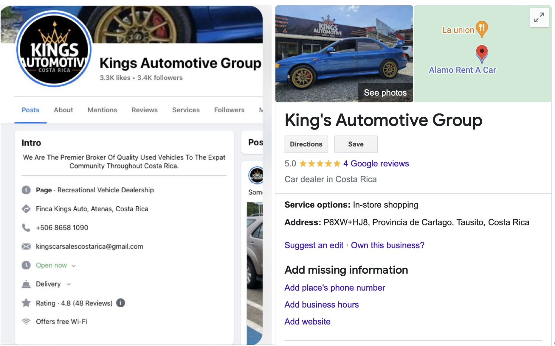
Task: Click the address directions icon for Atenas
Action: pyautogui.click(x=26, y=209)
